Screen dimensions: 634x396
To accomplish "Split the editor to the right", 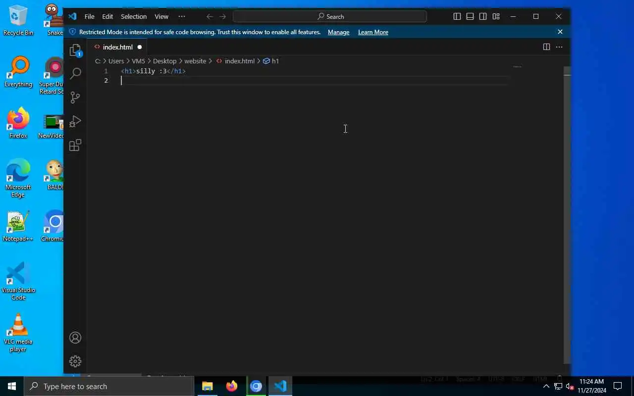I will pyautogui.click(x=546, y=47).
